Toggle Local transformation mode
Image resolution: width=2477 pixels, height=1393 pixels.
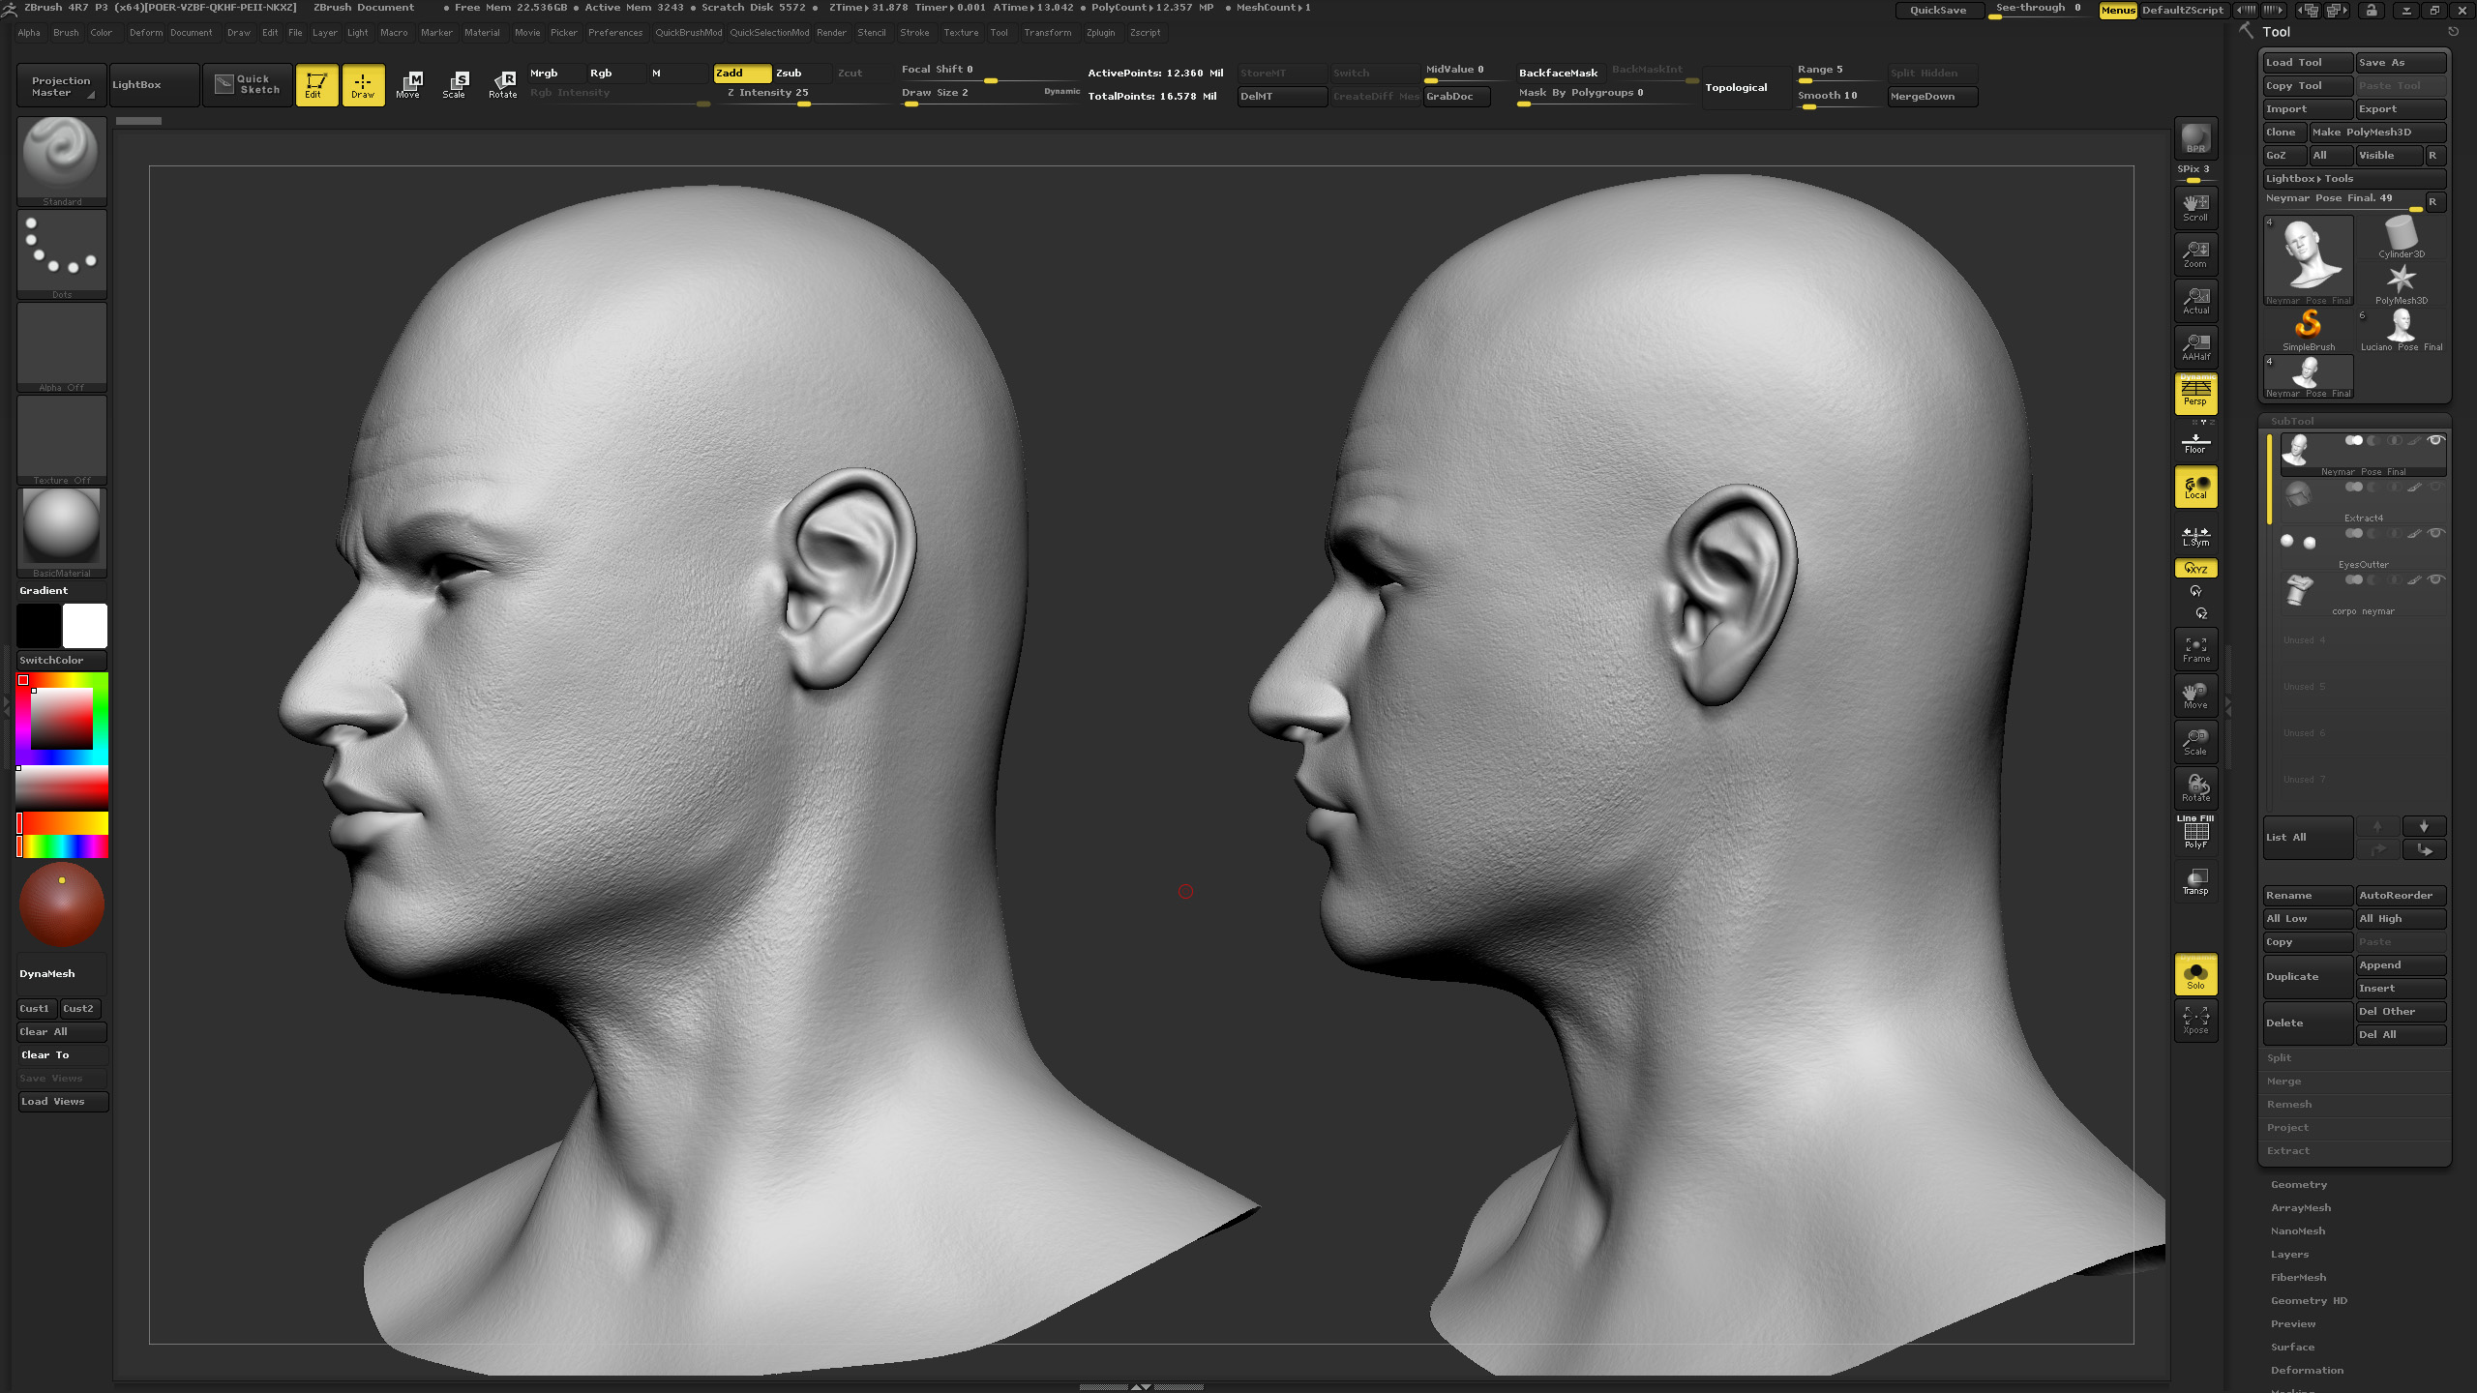click(x=2195, y=487)
